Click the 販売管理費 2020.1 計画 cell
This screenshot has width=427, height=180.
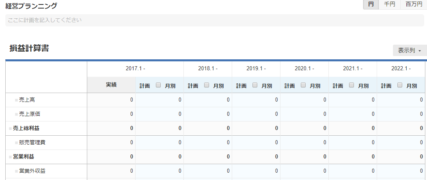click(304, 142)
